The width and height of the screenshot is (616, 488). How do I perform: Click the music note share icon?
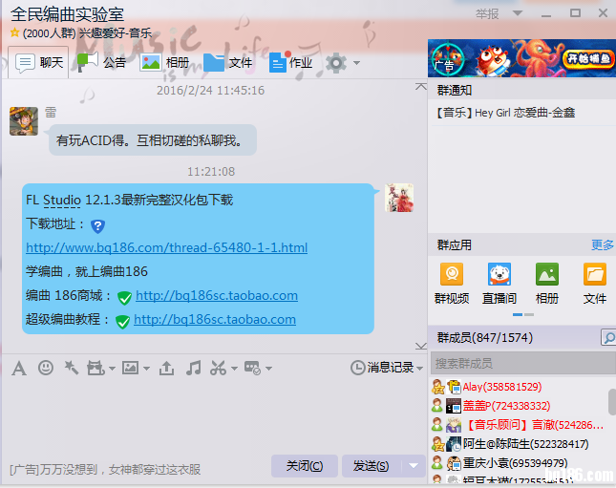(193, 369)
